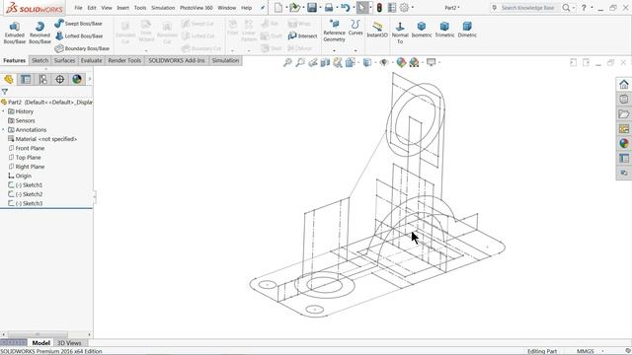Image resolution: width=632 pixels, height=355 pixels.
Task: Click Material <not specified> item
Action: click(x=46, y=139)
